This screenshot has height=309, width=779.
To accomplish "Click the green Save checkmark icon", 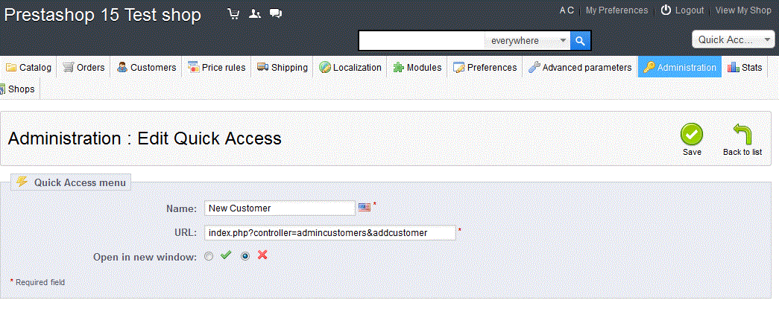I will click(692, 134).
